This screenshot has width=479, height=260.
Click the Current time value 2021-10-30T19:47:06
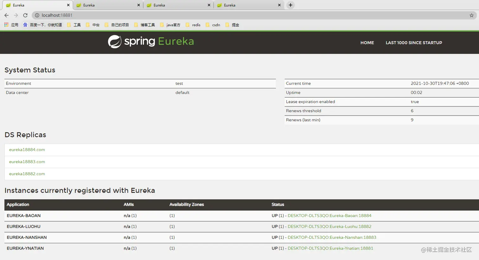point(440,84)
